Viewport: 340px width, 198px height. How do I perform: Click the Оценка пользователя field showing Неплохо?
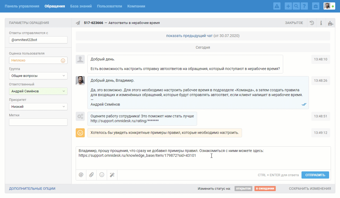tap(38, 60)
